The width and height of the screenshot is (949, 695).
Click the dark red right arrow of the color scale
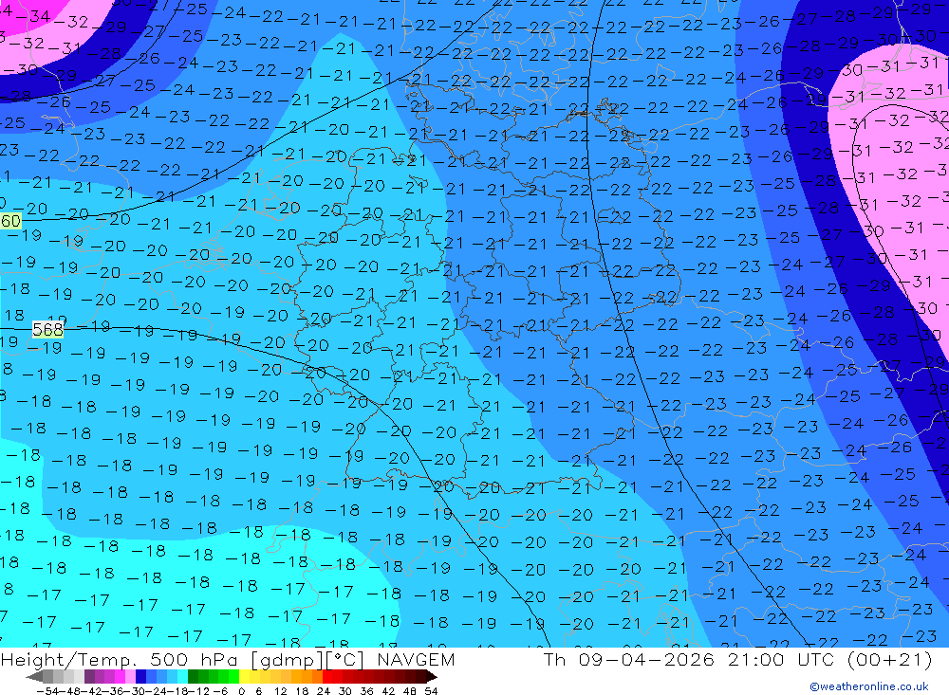[x=432, y=677]
